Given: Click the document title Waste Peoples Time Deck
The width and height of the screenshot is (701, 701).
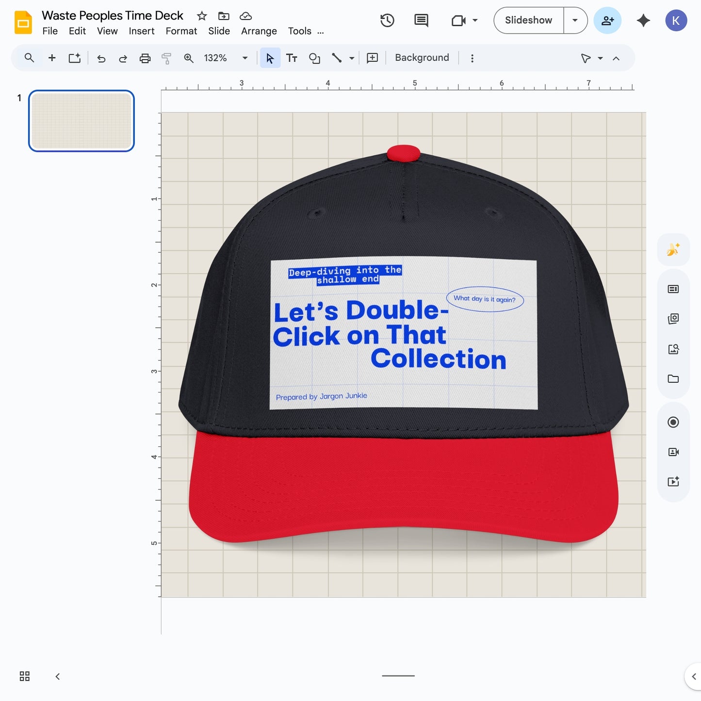Looking at the screenshot, I should 113,16.
